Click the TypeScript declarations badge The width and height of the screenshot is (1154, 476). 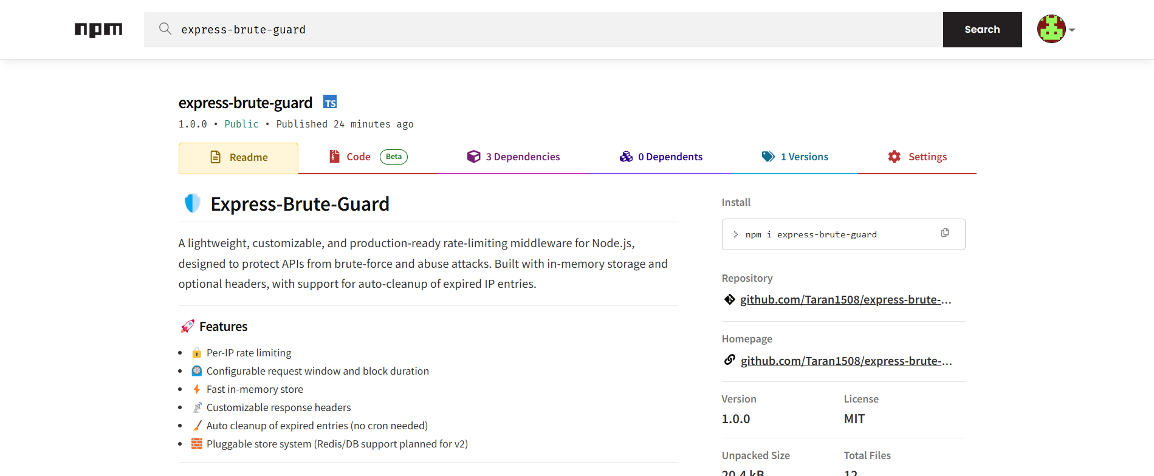(330, 102)
